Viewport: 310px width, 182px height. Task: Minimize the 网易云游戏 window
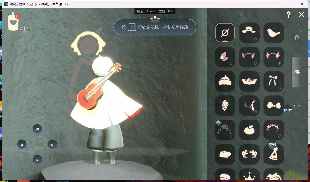(x=278, y=4)
